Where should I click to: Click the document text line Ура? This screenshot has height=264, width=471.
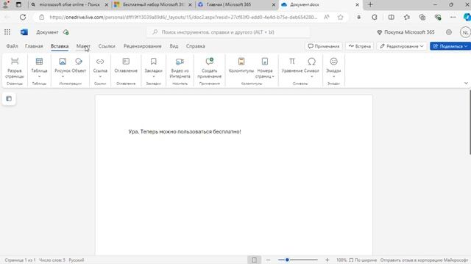(185, 132)
